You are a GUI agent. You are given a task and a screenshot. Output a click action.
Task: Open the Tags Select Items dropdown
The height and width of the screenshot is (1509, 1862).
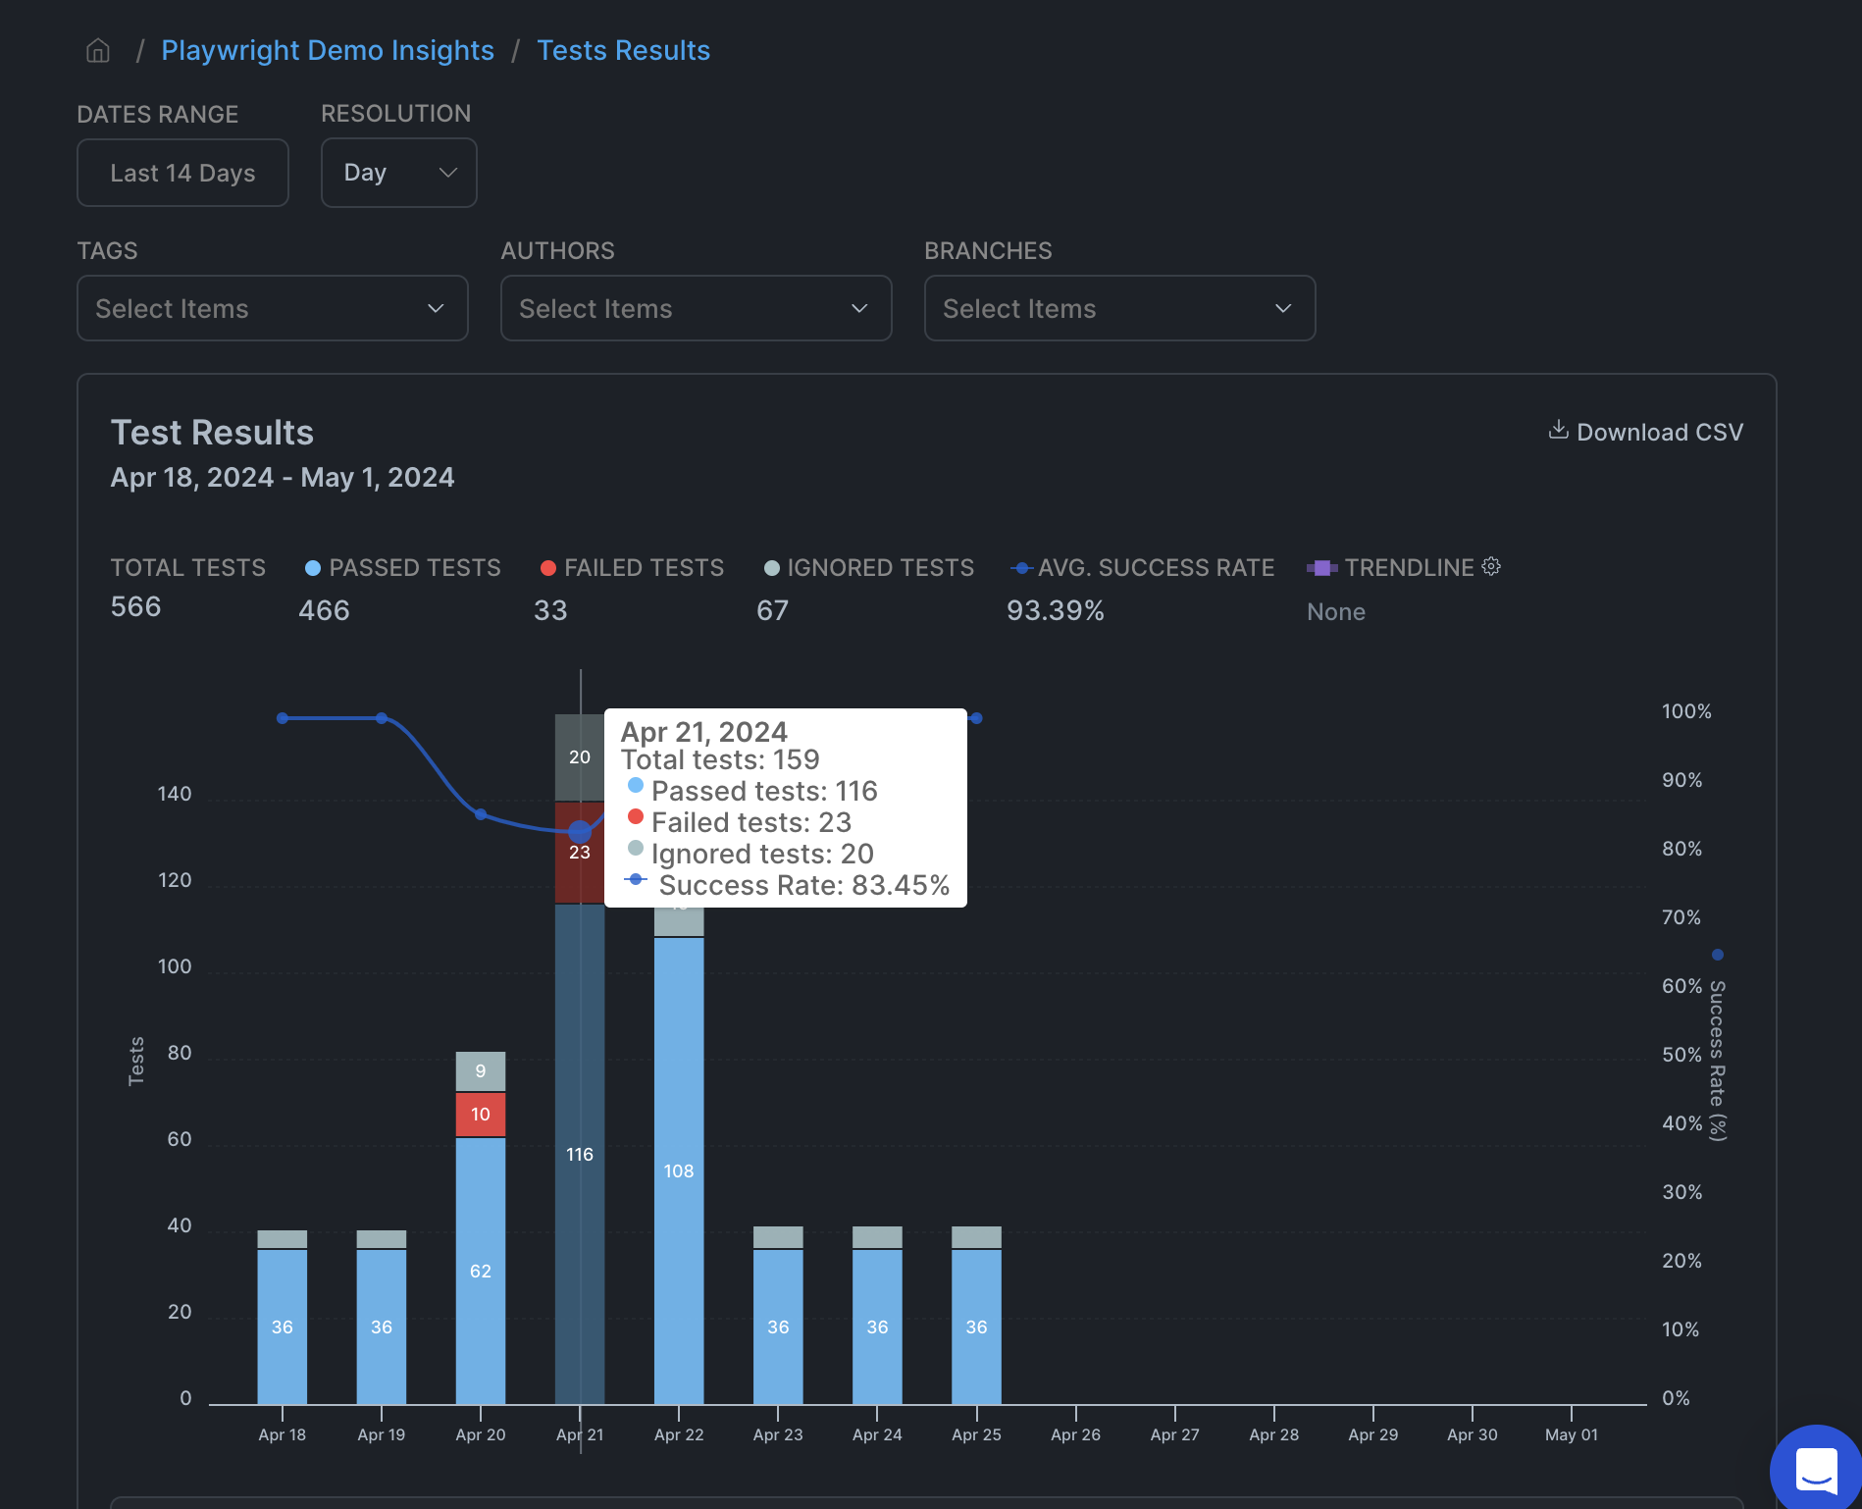click(x=272, y=308)
